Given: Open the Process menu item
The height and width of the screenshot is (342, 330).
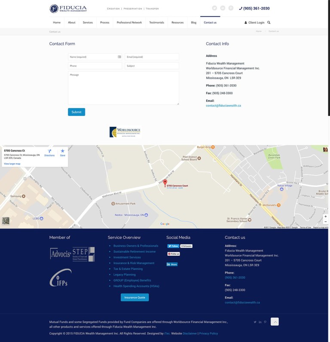Looking at the screenshot, I should (x=105, y=22).
